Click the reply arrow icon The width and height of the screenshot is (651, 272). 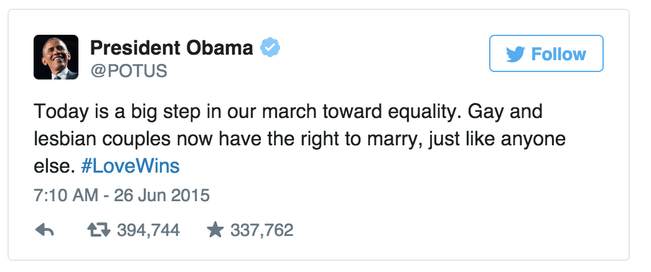point(44,230)
